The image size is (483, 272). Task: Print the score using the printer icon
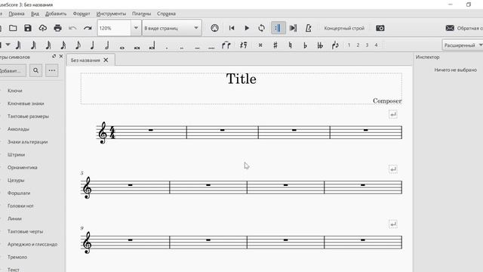pyautogui.click(x=57, y=28)
